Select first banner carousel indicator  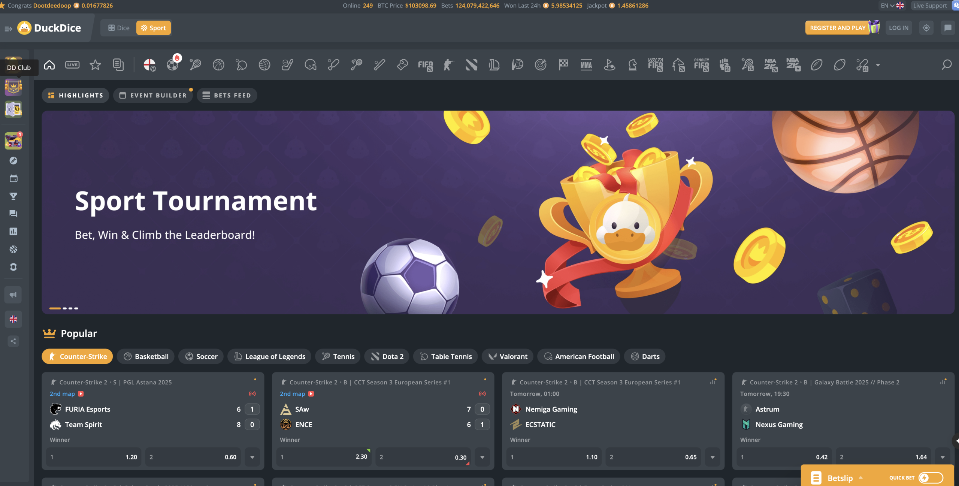point(55,308)
